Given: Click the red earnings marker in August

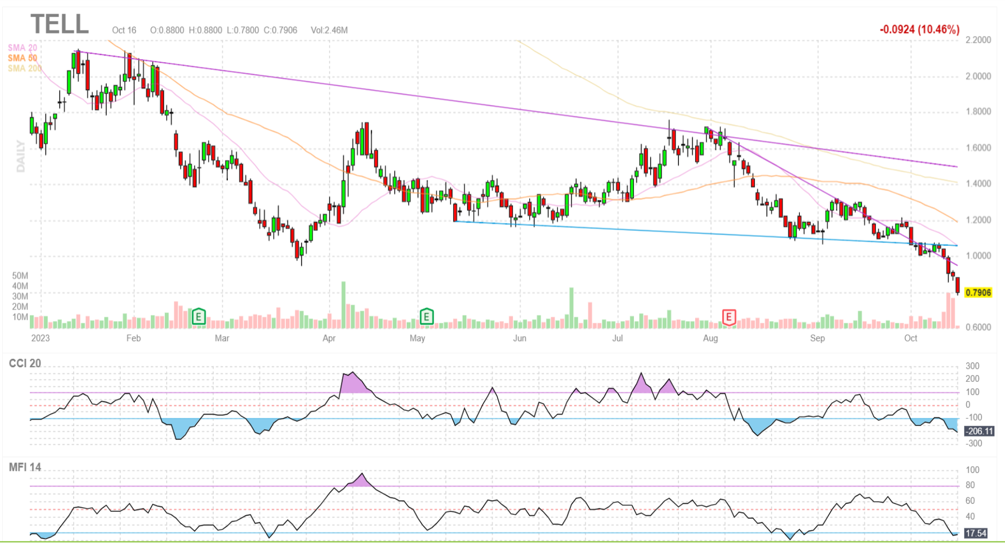Looking at the screenshot, I should point(728,316).
